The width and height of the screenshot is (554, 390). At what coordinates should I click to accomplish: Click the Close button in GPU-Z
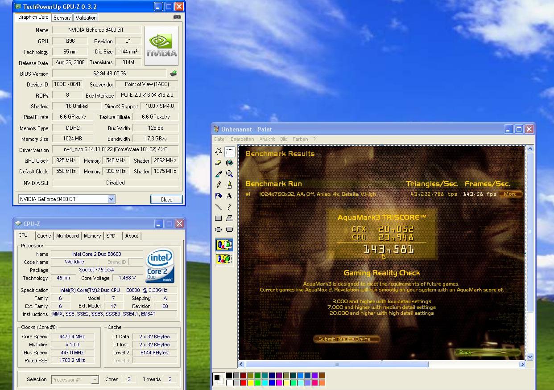tap(166, 199)
